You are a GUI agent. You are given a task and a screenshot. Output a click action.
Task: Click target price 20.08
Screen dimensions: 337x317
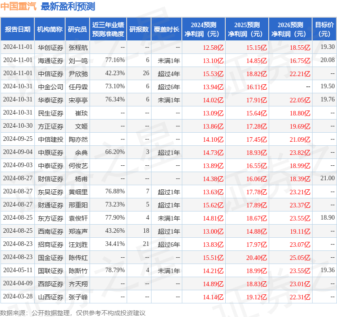pyautogui.click(x=328, y=60)
